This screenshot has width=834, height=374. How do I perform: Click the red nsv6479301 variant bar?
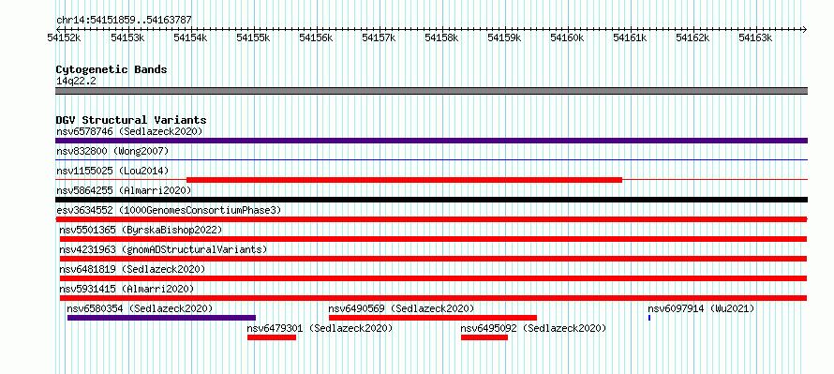tap(272, 337)
